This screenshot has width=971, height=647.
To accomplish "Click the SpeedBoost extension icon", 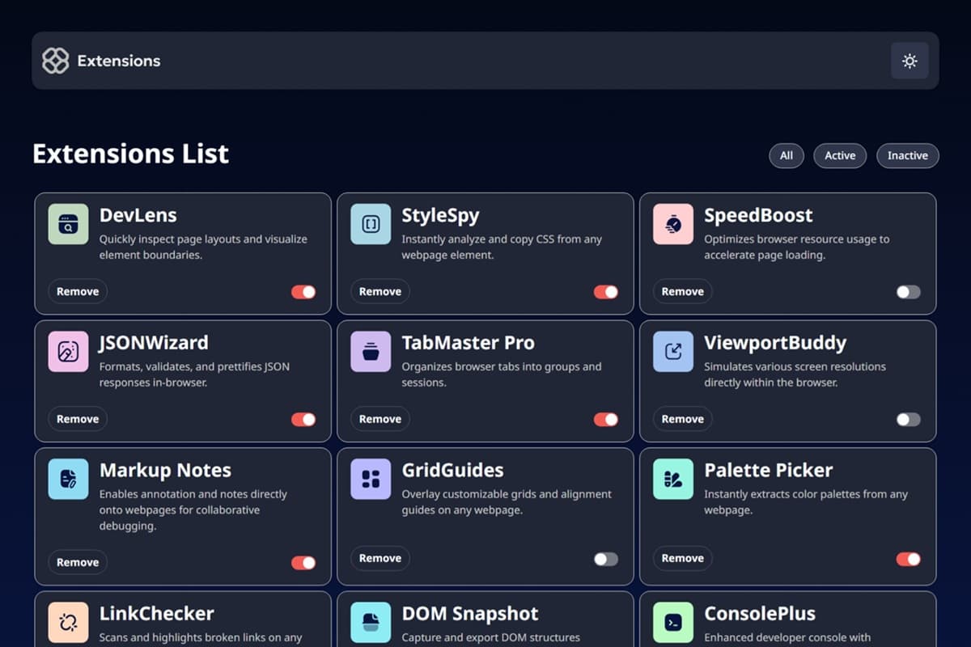I will [x=673, y=224].
